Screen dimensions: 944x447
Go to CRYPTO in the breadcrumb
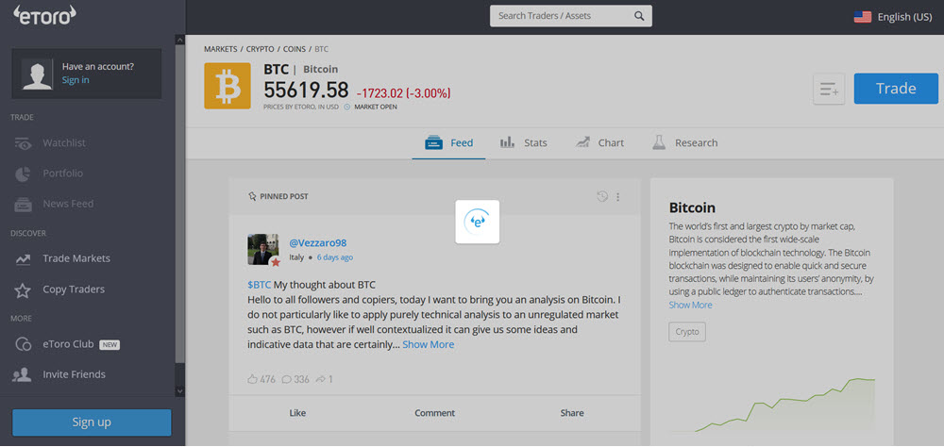[x=261, y=49]
